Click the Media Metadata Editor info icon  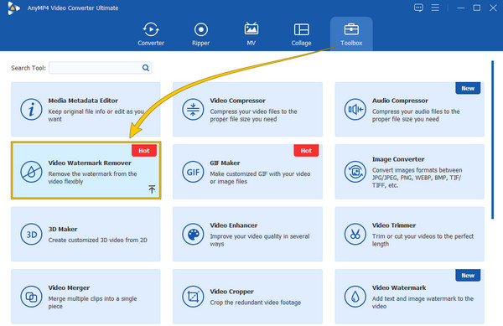pyautogui.click(x=31, y=109)
